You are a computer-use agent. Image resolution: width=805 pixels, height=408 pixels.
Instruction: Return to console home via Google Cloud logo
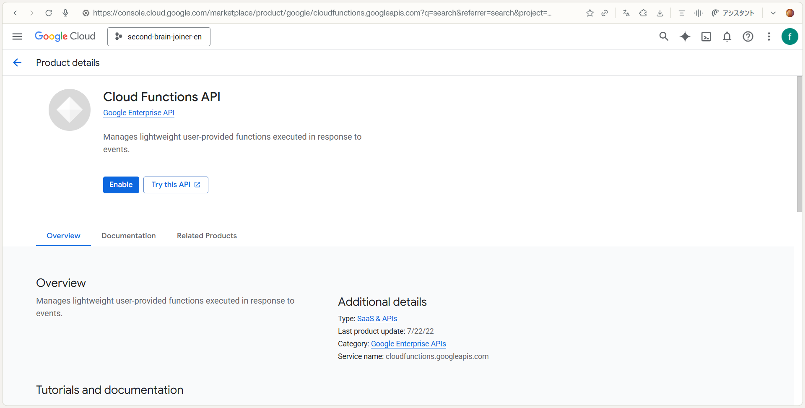pos(65,36)
